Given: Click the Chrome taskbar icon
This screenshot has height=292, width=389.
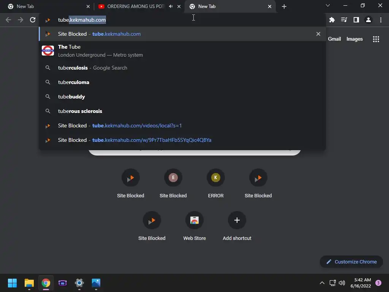Looking at the screenshot, I should click(46, 283).
